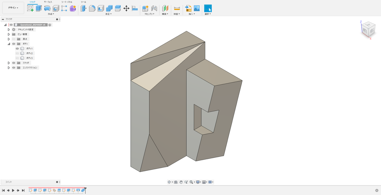Open the 構築 construct dropdown menu
Image resolution: width=381 pixels, height=195 pixels.
coord(165,14)
